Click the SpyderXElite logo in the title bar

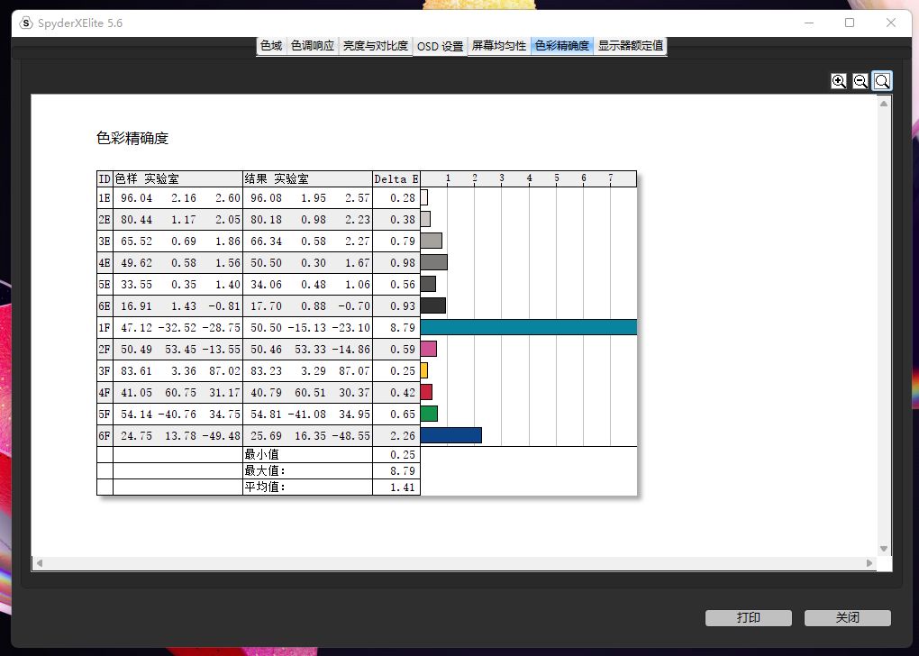click(x=24, y=23)
